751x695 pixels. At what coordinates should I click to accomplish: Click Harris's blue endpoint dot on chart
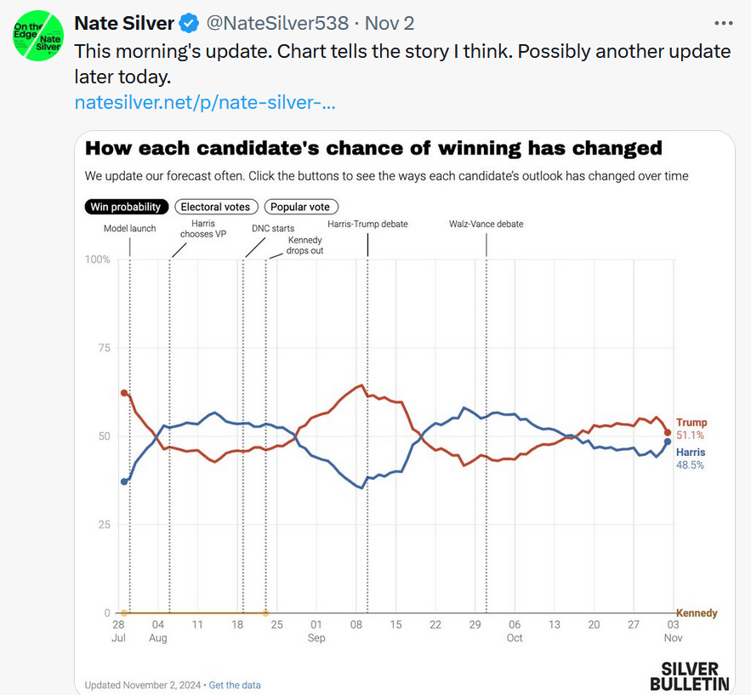tap(668, 441)
